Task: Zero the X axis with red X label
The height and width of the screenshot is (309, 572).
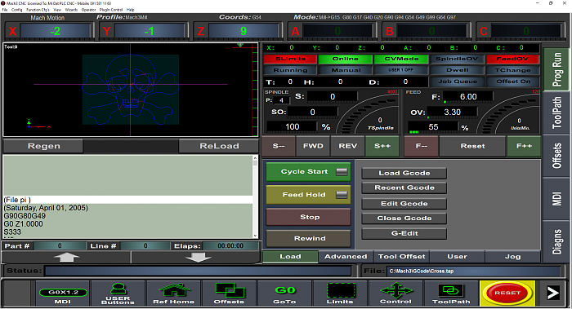Action: tap(12, 31)
